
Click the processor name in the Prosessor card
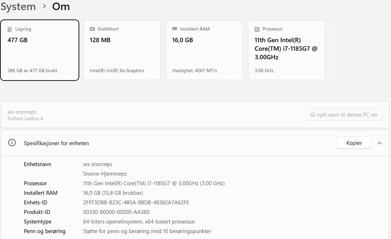[x=286, y=48]
